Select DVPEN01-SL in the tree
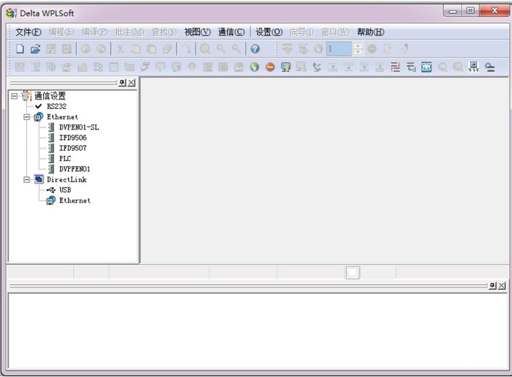The image size is (512, 377). pyautogui.click(x=79, y=127)
